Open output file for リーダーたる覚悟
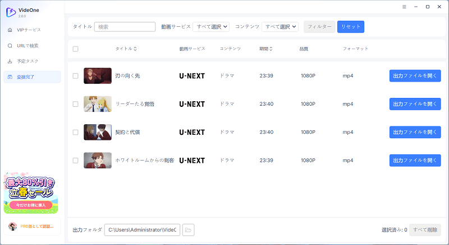 pos(415,104)
